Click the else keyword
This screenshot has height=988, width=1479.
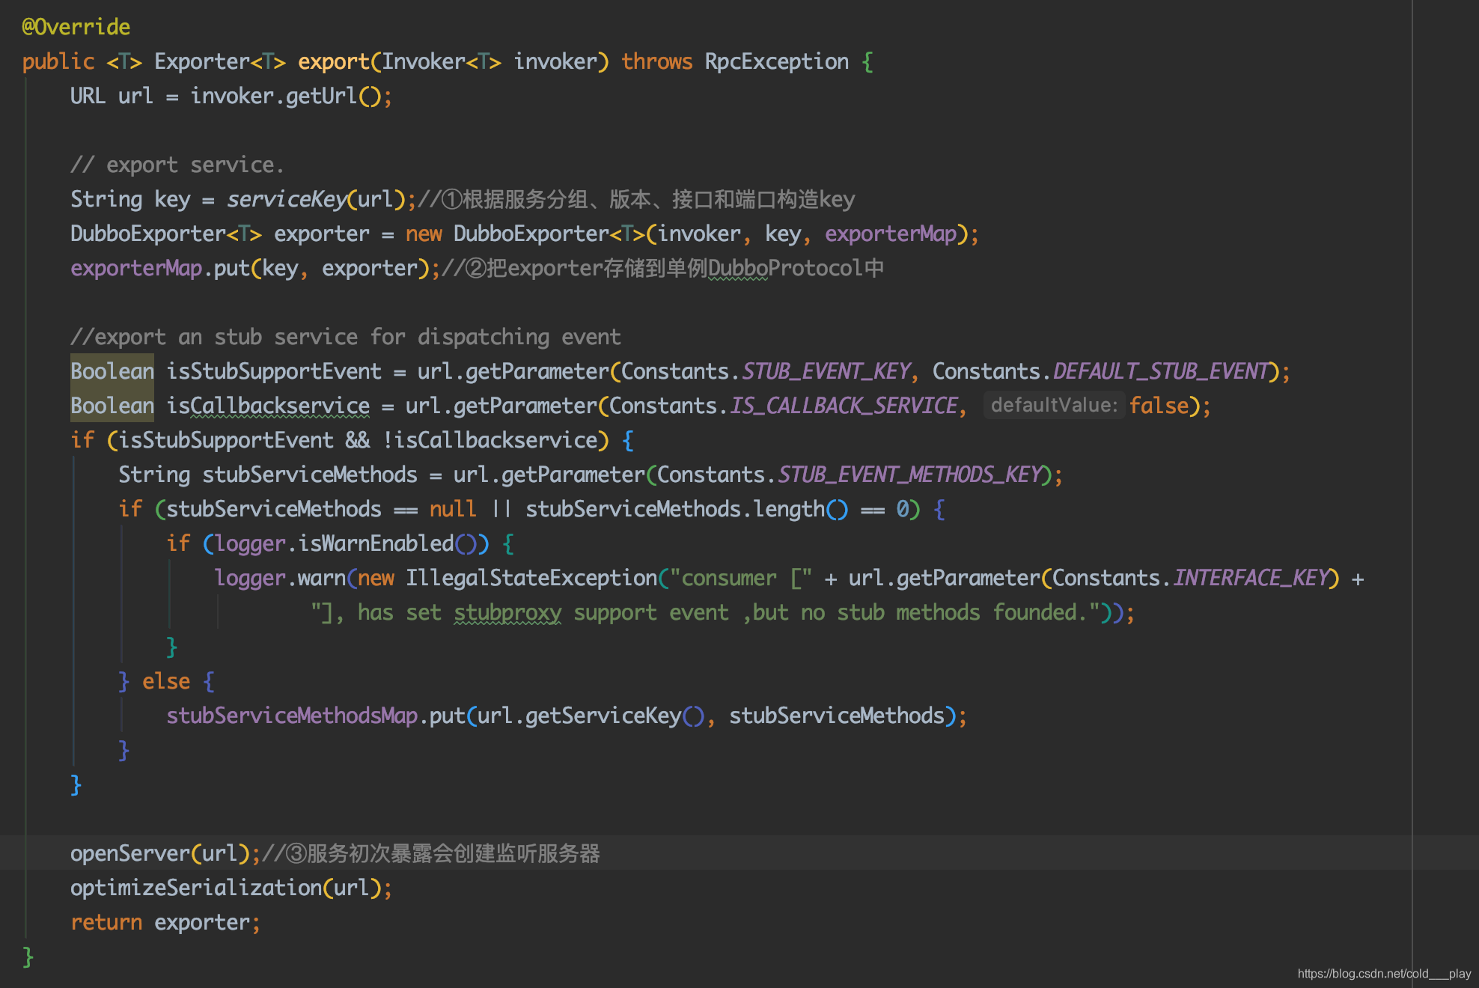pyautogui.click(x=166, y=681)
